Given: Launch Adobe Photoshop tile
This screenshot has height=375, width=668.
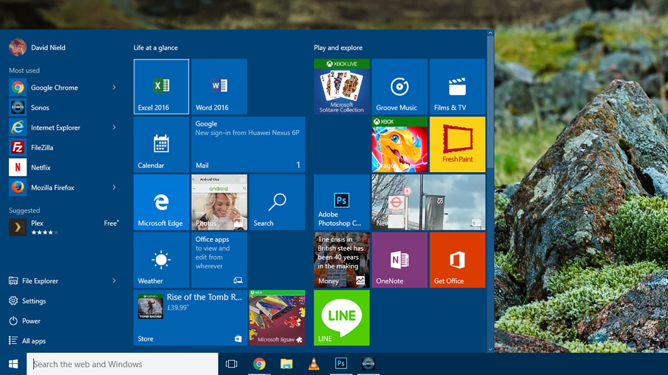Looking at the screenshot, I should click(342, 202).
